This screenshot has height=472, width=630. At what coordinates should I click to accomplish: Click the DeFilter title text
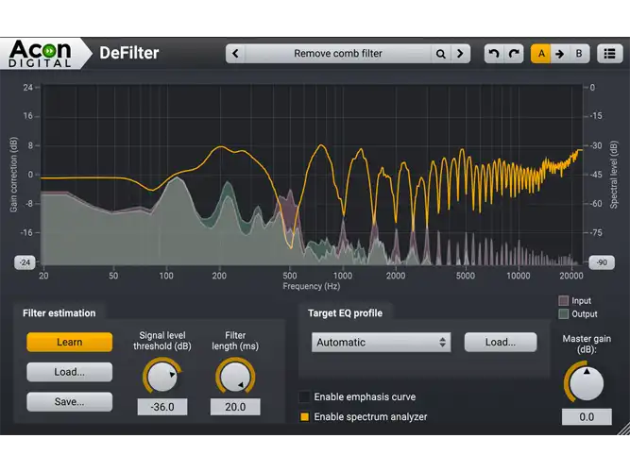click(x=129, y=53)
